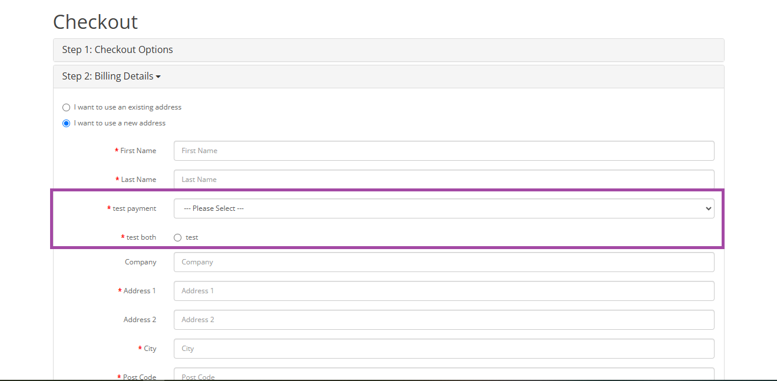Collapse Step 2: Billing Details using its caret
Image resolution: width=777 pixels, height=381 pixels.
pyautogui.click(x=158, y=77)
